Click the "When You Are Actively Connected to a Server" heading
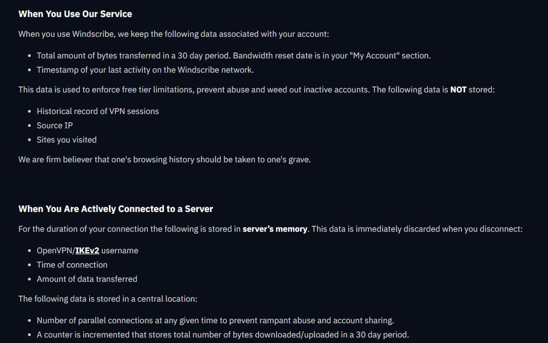Image resolution: width=548 pixels, height=343 pixels. tap(116, 209)
